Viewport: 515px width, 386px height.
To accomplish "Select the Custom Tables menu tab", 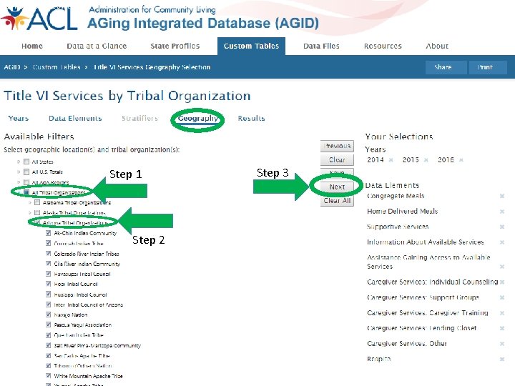I will click(251, 46).
